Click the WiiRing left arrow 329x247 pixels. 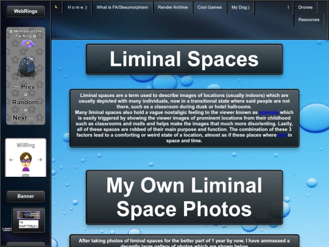point(12,160)
